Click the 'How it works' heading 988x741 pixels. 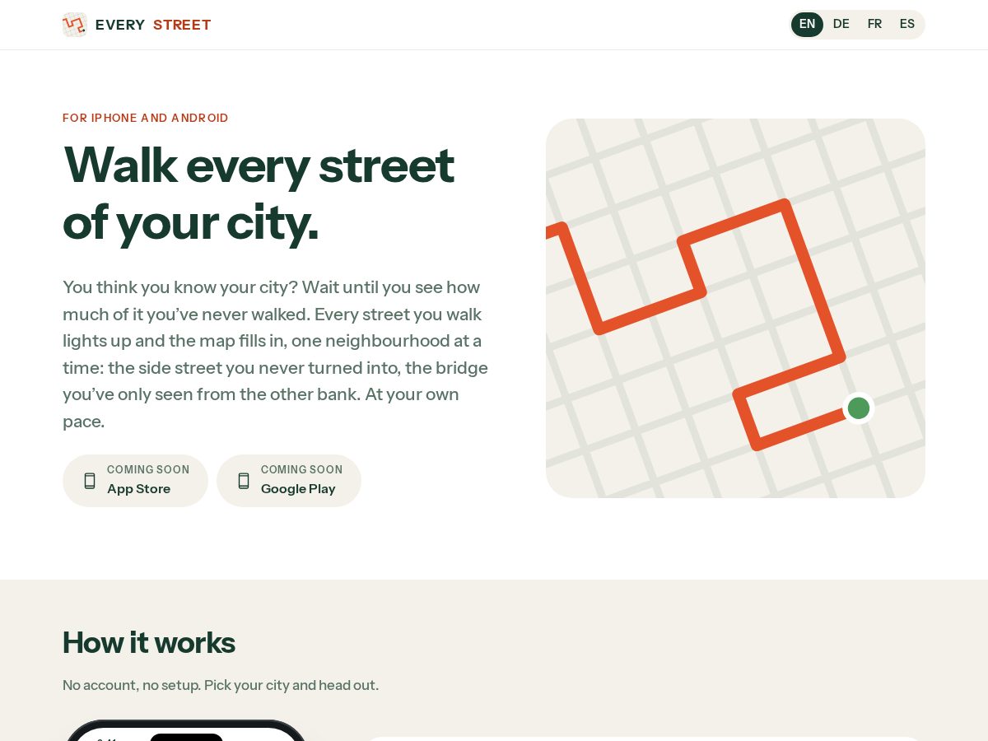[x=149, y=642]
